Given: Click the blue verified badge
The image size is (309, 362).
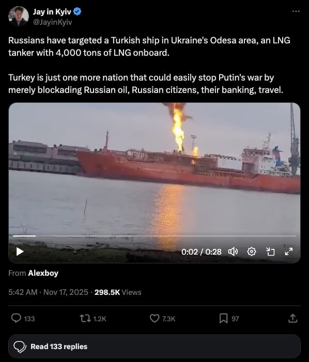Looking at the screenshot, I should pyautogui.click(x=77, y=11).
